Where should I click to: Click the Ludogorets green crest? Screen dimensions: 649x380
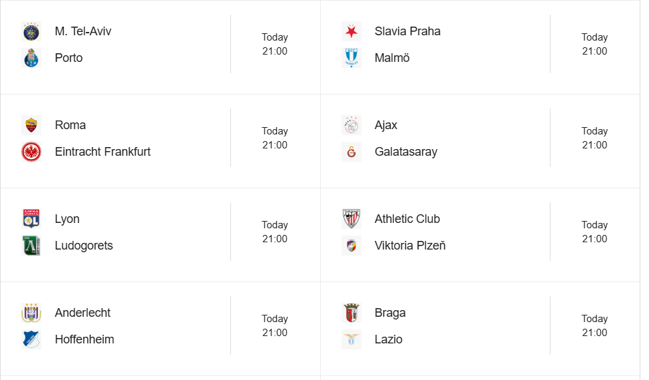[x=31, y=246]
